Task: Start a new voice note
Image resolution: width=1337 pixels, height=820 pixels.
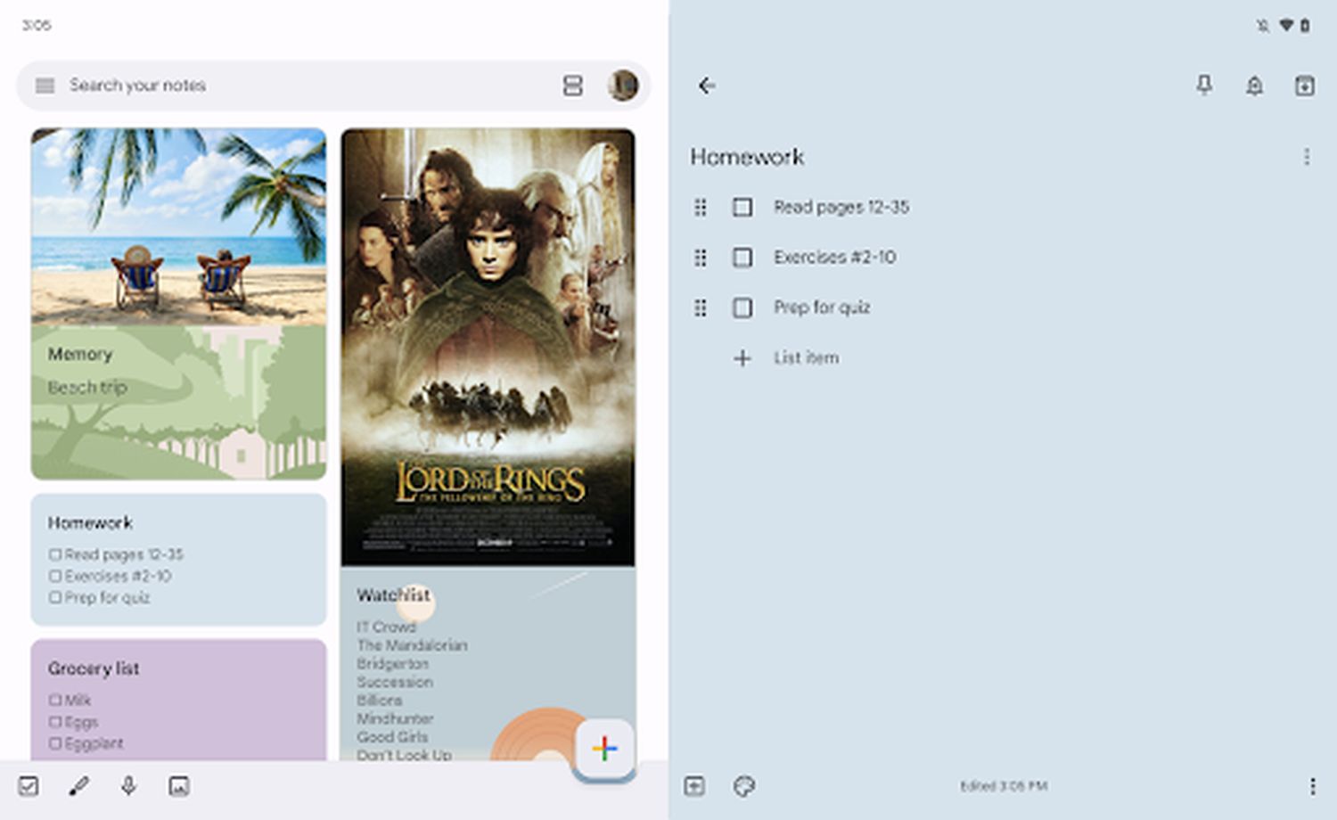Action: (x=128, y=786)
